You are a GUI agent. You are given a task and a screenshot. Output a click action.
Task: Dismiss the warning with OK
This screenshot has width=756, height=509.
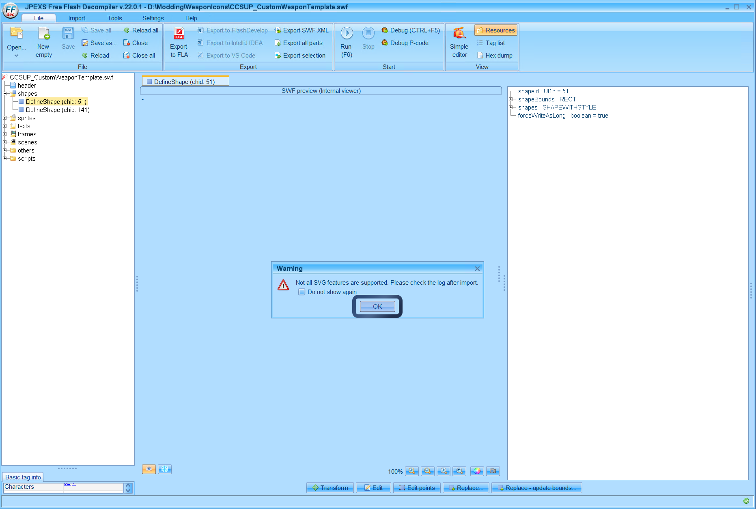tap(377, 306)
